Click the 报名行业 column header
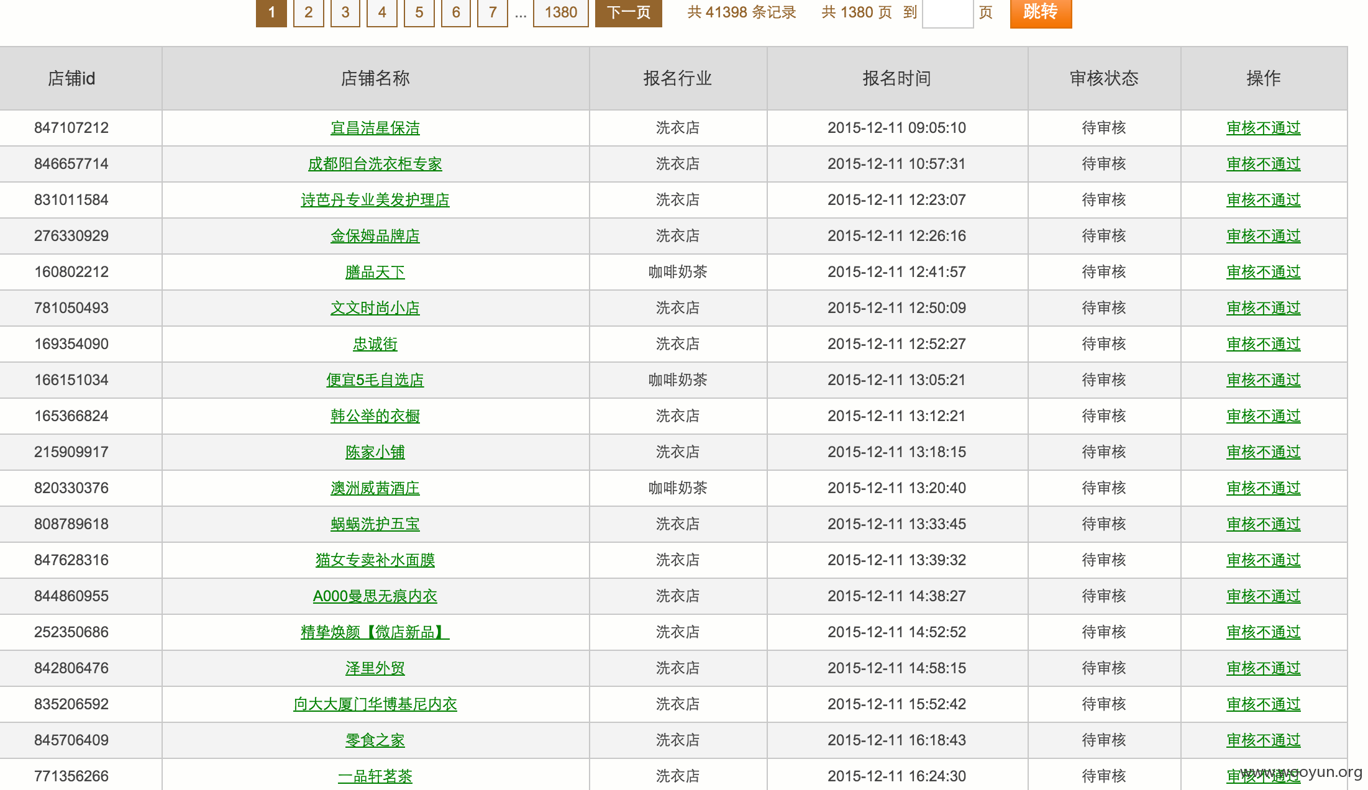The image size is (1368, 790). [678, 78]
